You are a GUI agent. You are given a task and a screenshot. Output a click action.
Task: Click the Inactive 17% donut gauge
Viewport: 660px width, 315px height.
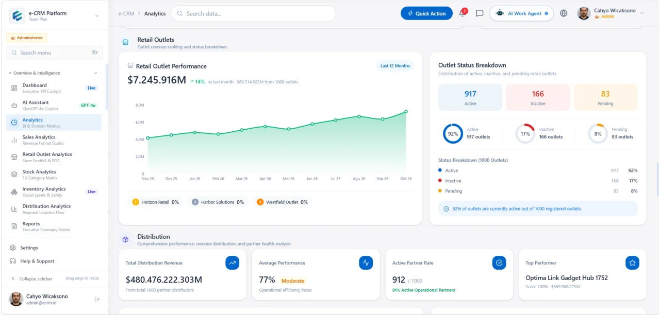point(525,134)
